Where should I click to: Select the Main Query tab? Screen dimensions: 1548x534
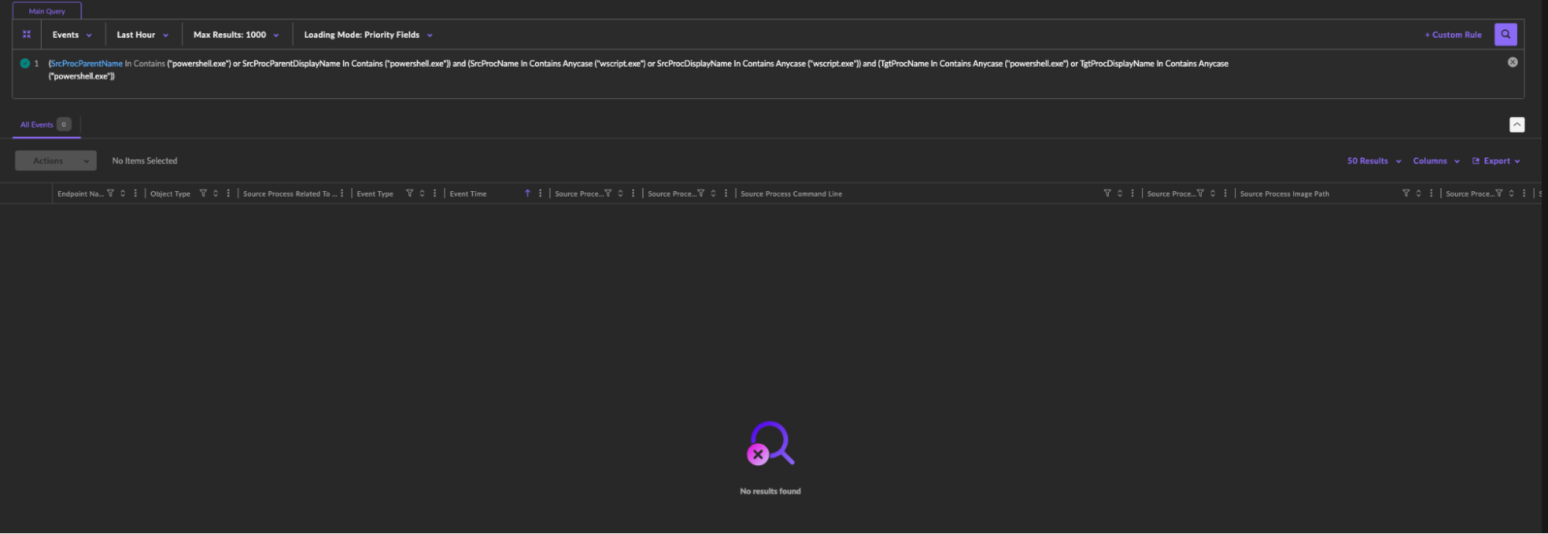47,12
